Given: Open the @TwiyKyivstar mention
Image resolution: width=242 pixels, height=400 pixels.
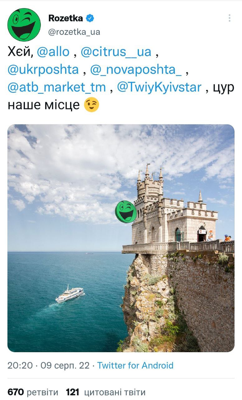Looking at the screenshot, I should click(x=159, y=87).
